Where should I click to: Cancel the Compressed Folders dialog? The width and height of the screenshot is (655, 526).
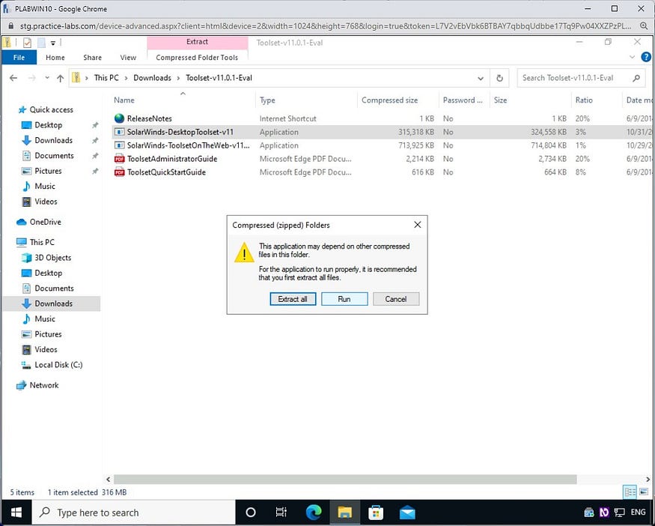[x=395, y=299]
